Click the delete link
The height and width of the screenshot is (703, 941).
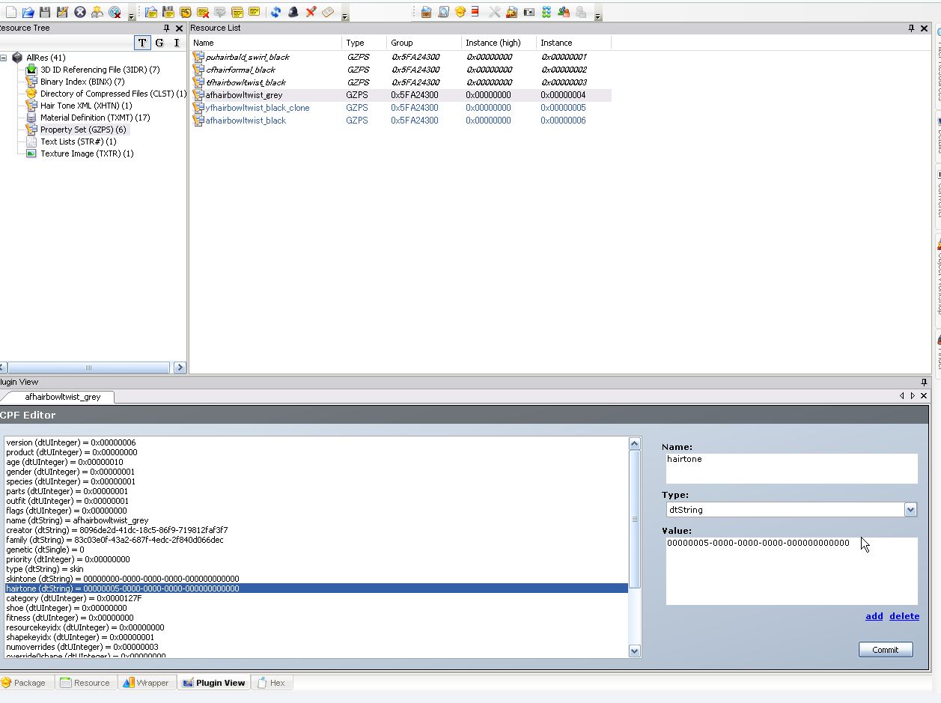[x=904, y=616]
